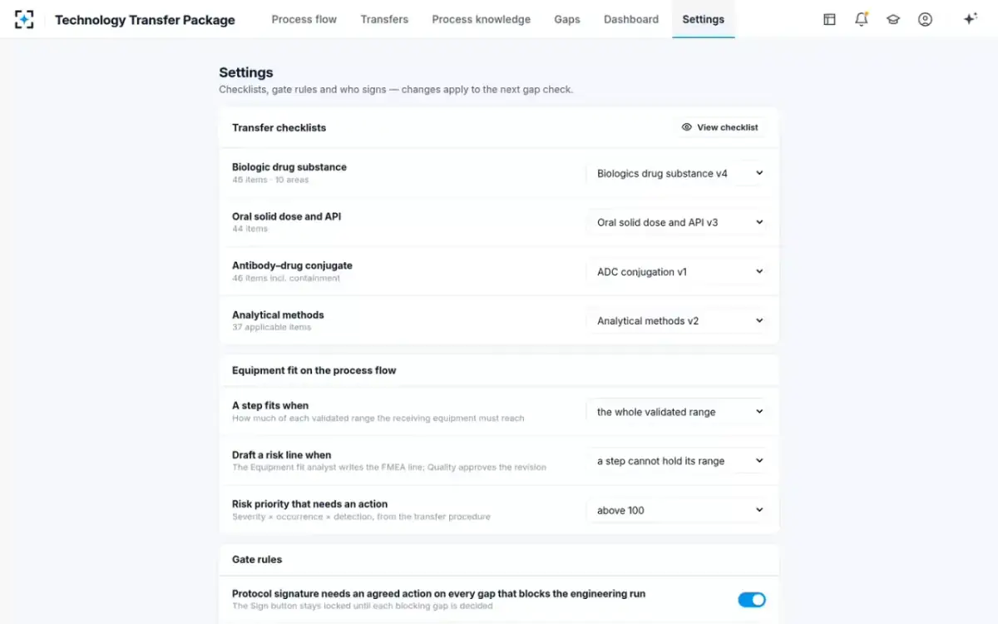Toggle off the protocol signature gate rule

(752, 600)
